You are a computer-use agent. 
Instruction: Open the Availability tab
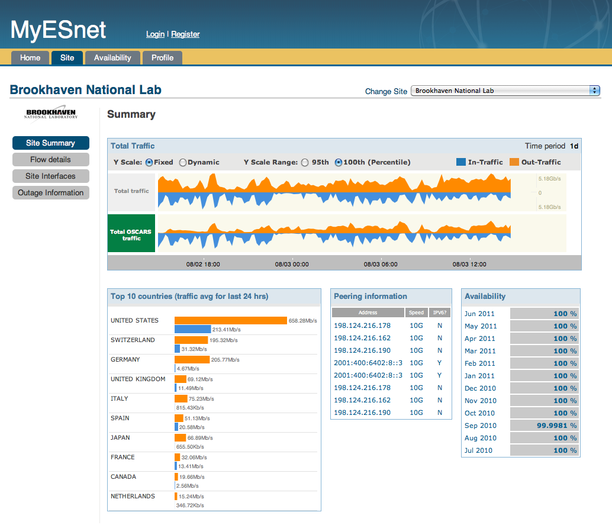point(112,58)
